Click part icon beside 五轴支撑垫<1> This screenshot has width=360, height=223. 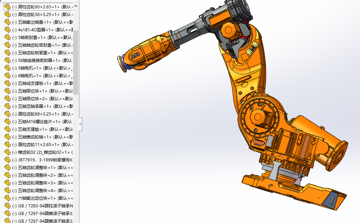pos(7,129)
